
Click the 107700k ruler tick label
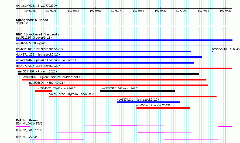tap(182, 11)
